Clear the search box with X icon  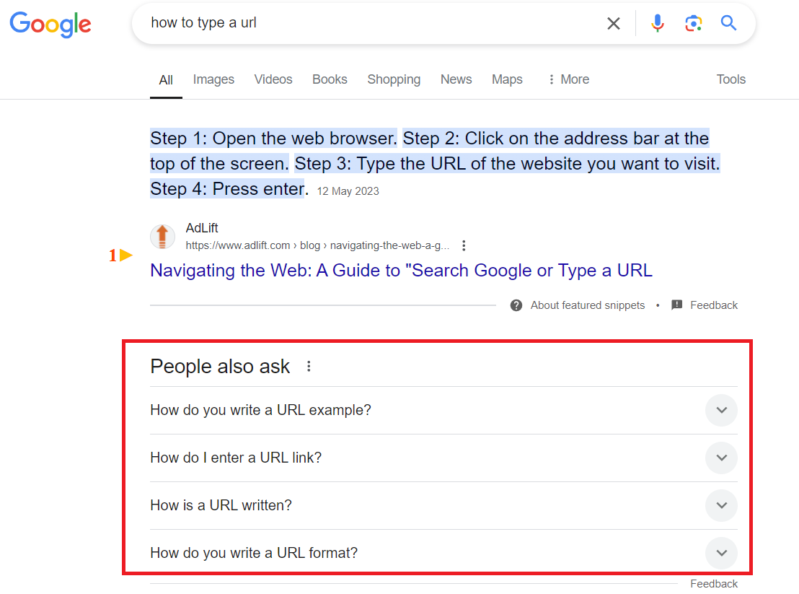pyautogui.click(x=614, y=23)
